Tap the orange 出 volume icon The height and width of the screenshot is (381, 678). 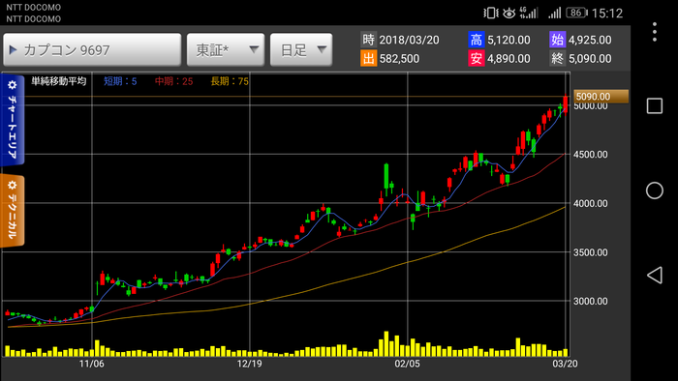pyautogui.click(x=368, y=58)
